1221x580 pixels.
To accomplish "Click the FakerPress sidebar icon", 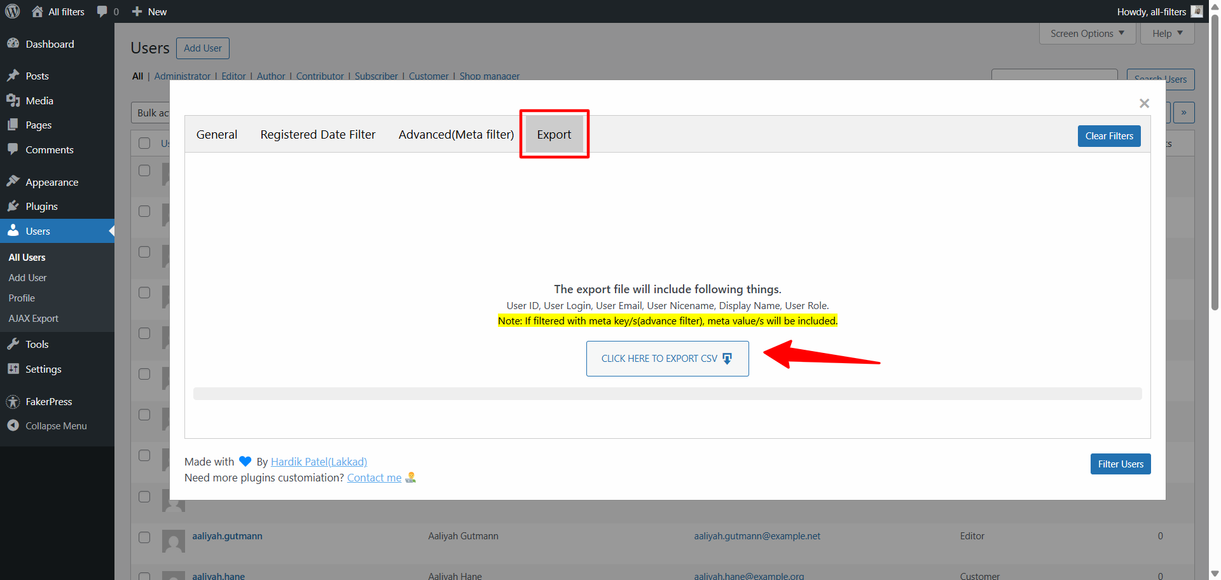I will pyautogui.click(x=13, y=402).
